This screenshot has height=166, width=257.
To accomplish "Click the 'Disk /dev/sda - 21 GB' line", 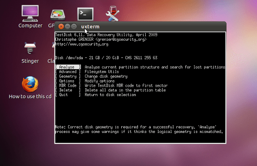I will (x=106, y=57).
